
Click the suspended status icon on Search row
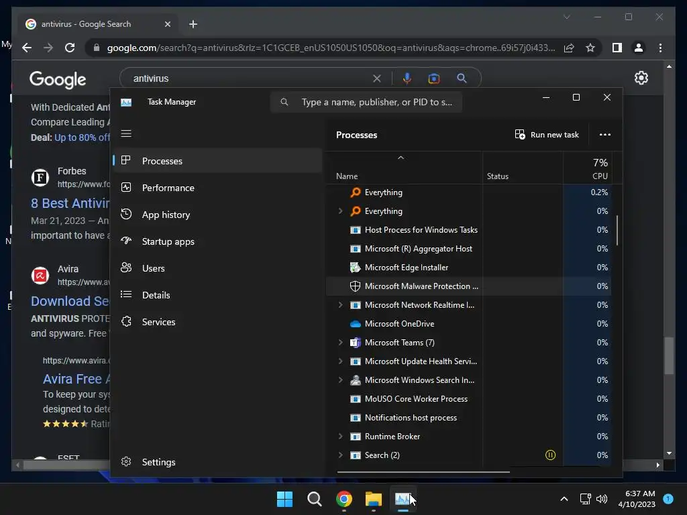pos(550,455)
